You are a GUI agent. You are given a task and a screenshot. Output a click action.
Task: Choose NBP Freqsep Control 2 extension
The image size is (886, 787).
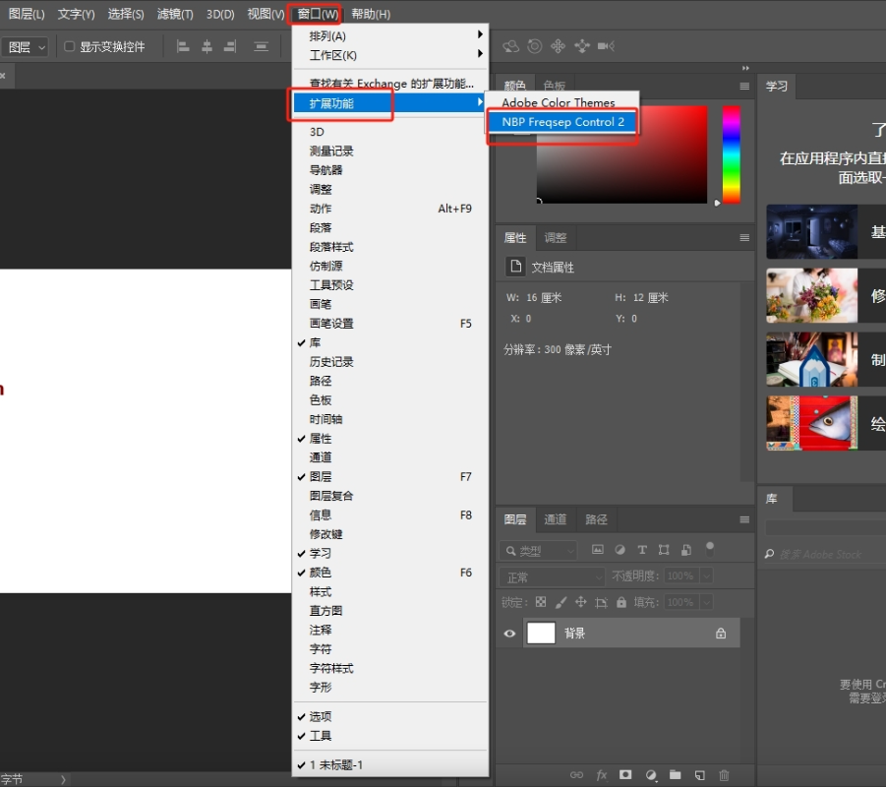click(562, 122)
